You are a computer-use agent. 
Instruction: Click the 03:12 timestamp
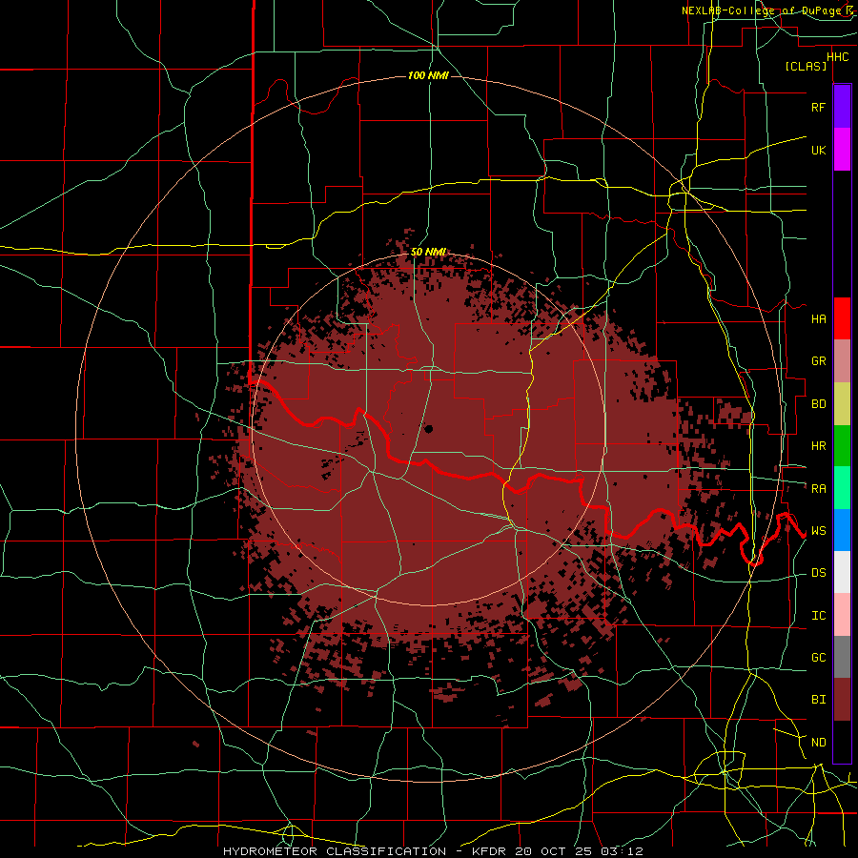(x=621, y=851)
